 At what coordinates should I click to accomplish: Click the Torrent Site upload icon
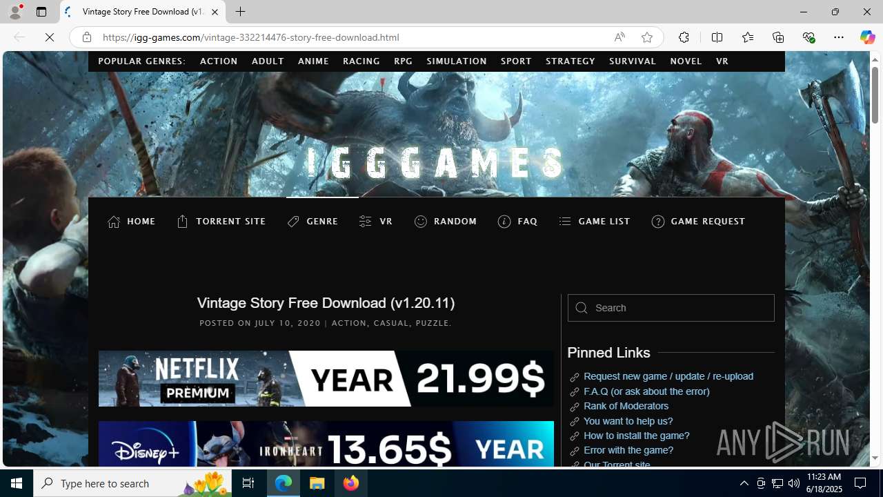(x=182, y=222)
